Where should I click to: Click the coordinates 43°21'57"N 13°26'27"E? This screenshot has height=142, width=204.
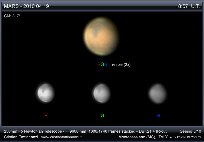point(186,137)
